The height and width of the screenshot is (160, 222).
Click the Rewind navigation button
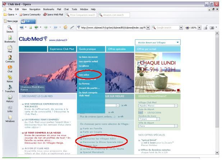coord(22,27)
